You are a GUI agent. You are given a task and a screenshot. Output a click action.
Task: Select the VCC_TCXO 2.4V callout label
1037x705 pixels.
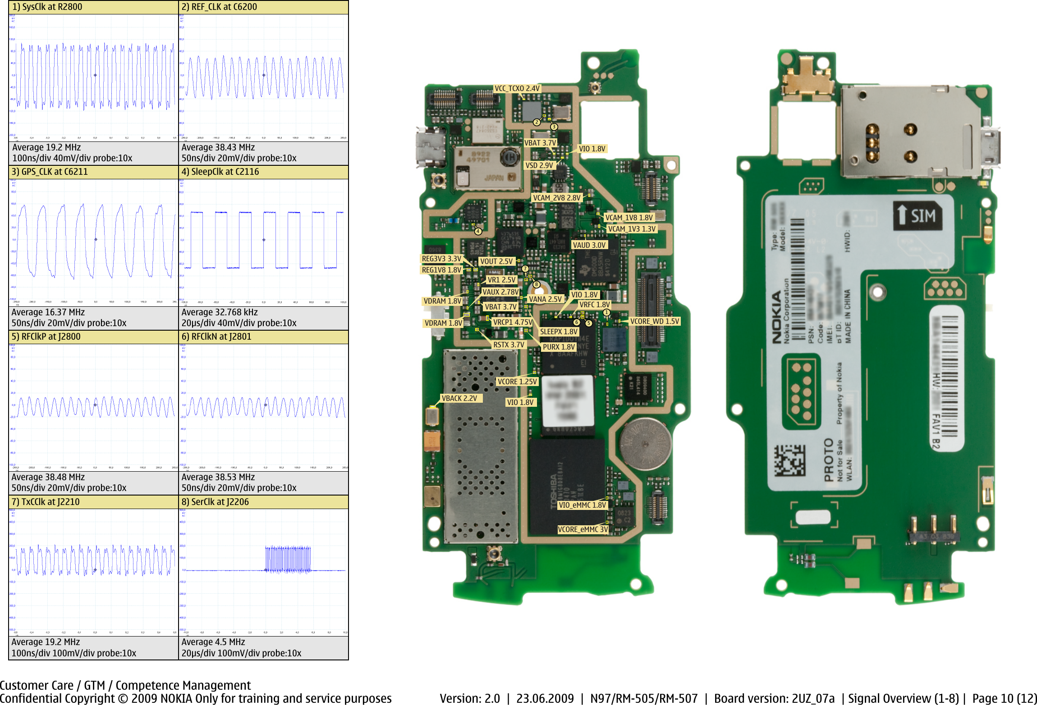coord(518,89)
